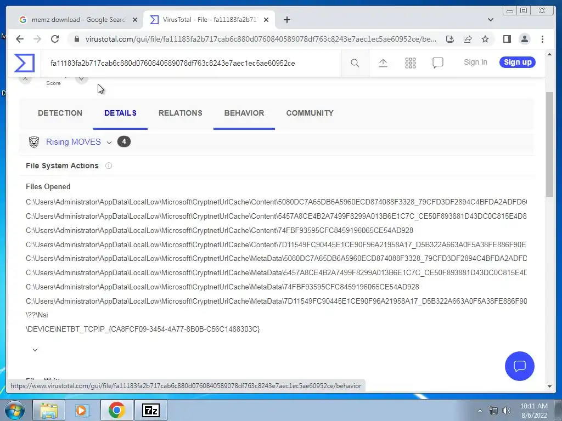Click File System Actions info icon
562x421 pixels.
[x=109, y=166]
